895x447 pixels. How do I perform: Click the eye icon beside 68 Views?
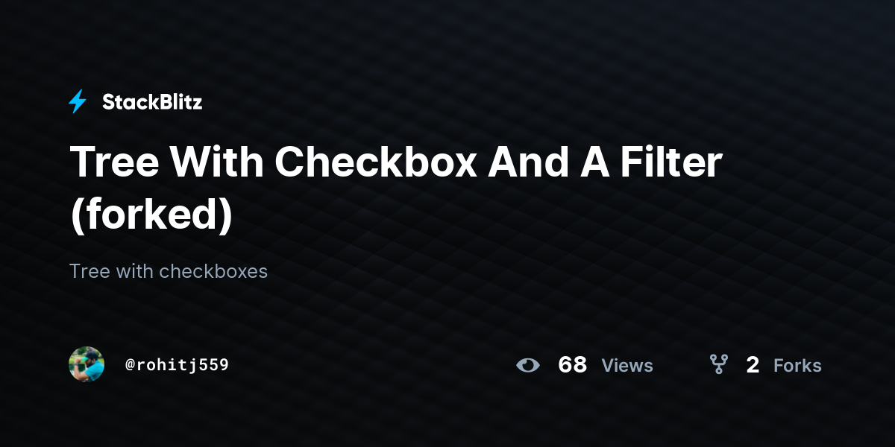528,365
